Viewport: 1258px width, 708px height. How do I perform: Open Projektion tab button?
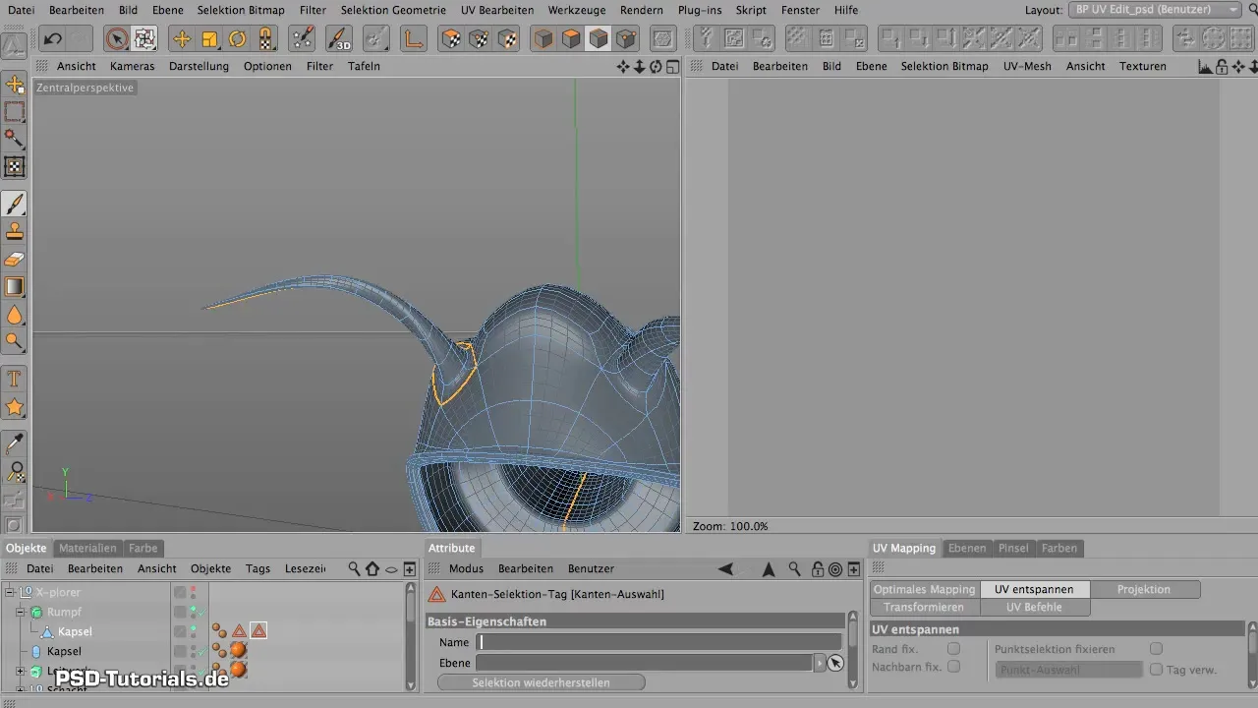coord(1144,589)
